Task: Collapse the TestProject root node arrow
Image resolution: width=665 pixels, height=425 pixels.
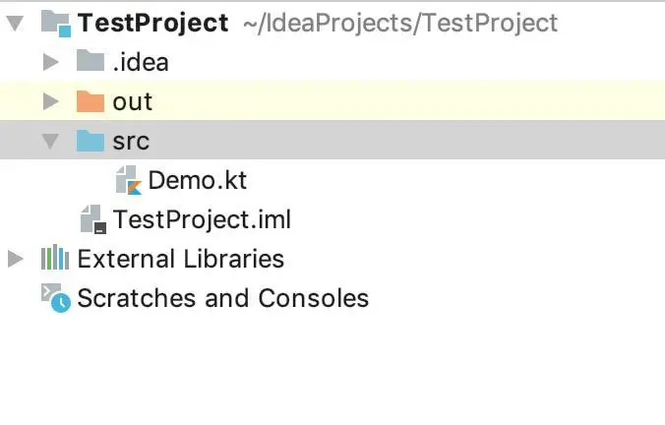Action: click(x=14, y=23)
